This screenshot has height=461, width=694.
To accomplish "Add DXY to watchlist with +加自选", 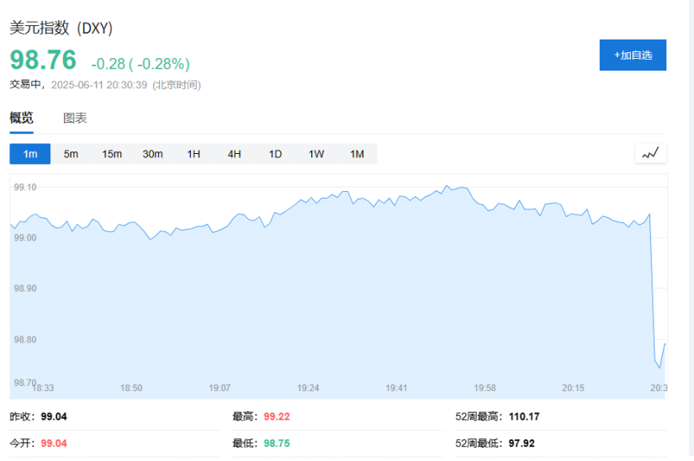I will 633,55.
